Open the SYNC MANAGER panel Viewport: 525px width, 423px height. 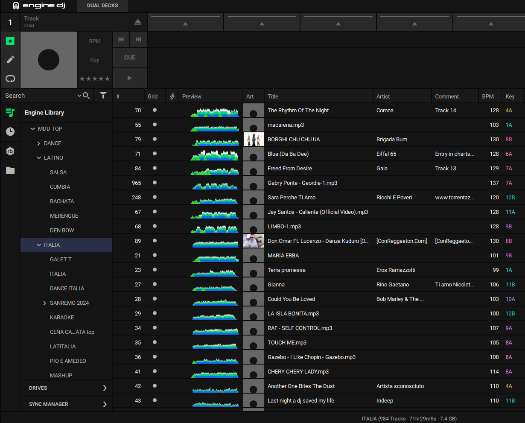click(x=66, y=404)
